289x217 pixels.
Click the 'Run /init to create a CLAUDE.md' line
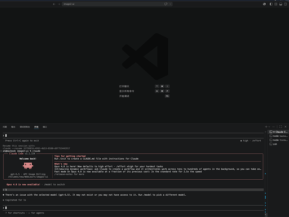[x=96, y=159]
